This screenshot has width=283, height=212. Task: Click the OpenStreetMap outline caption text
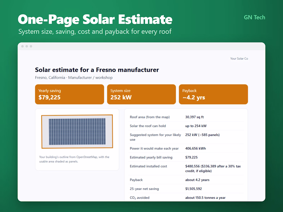coord(74,159)
